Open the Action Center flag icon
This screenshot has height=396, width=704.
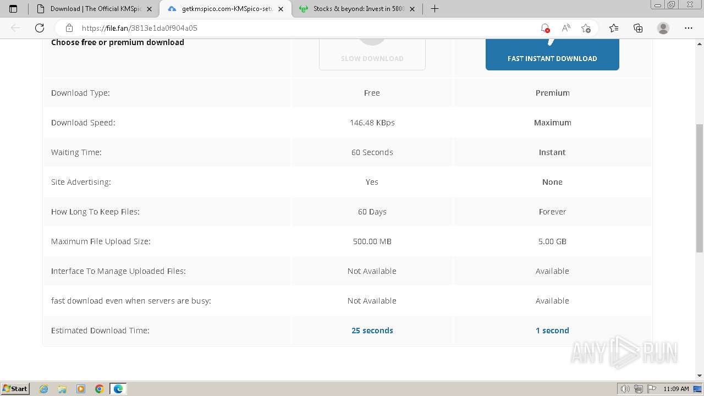tap(651, 389)
